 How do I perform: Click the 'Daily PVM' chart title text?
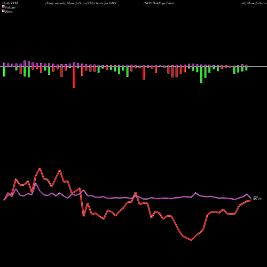pos(10,3)
